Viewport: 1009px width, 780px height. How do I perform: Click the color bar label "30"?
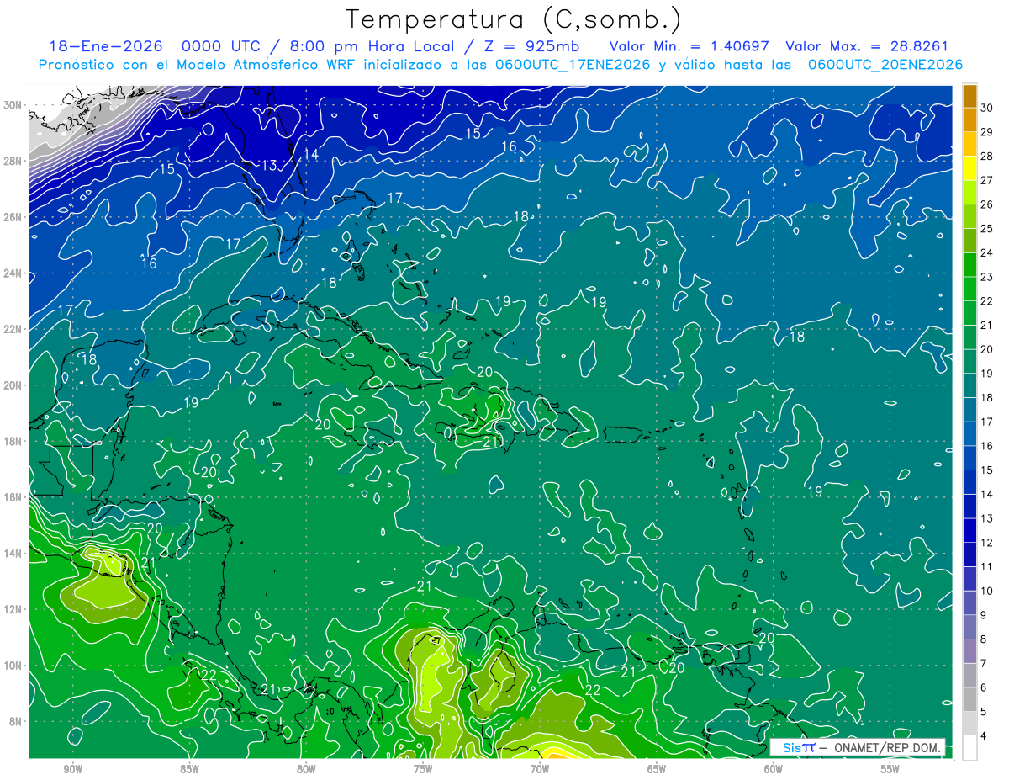point(987,108)
